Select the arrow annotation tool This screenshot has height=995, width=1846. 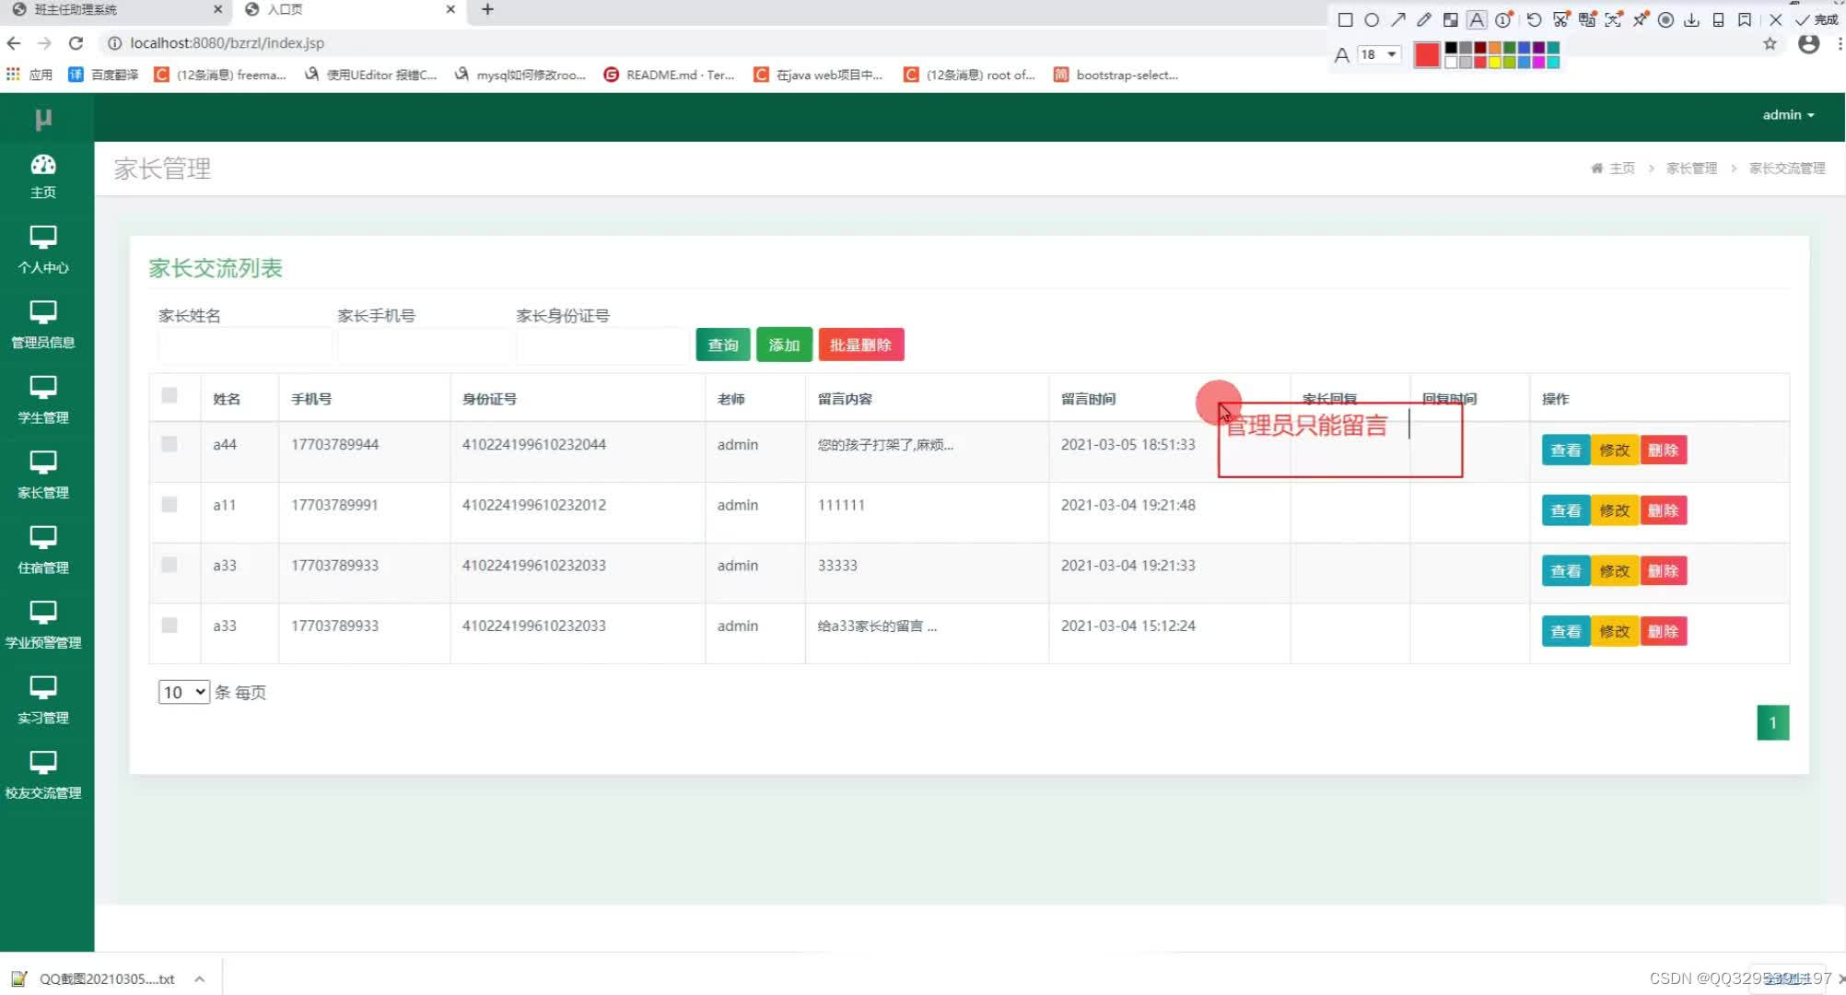[1398, 19]
